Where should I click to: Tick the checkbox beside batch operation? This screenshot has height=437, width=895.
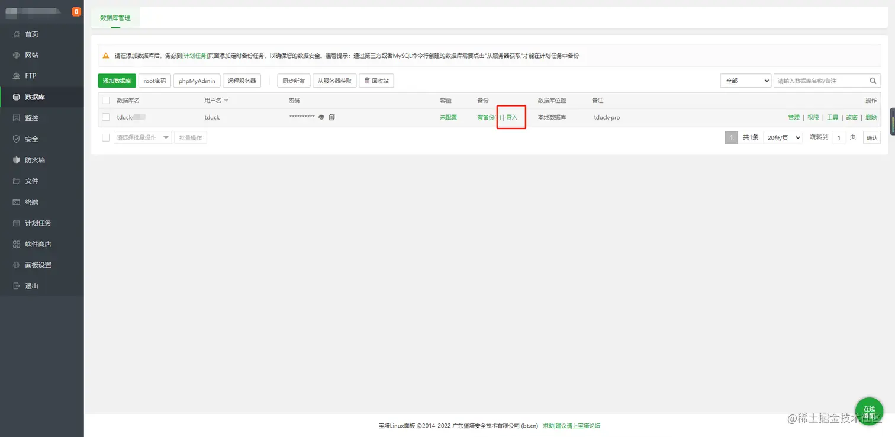106,137
